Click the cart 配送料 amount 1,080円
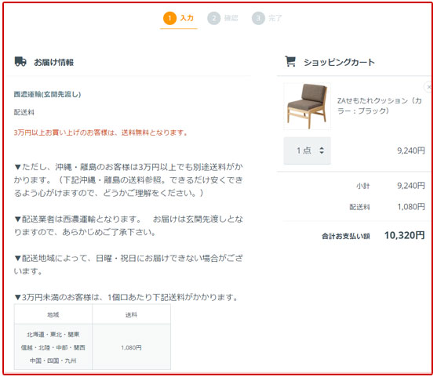The width and height of the screenshot is (437, 377). click(411, 207)
